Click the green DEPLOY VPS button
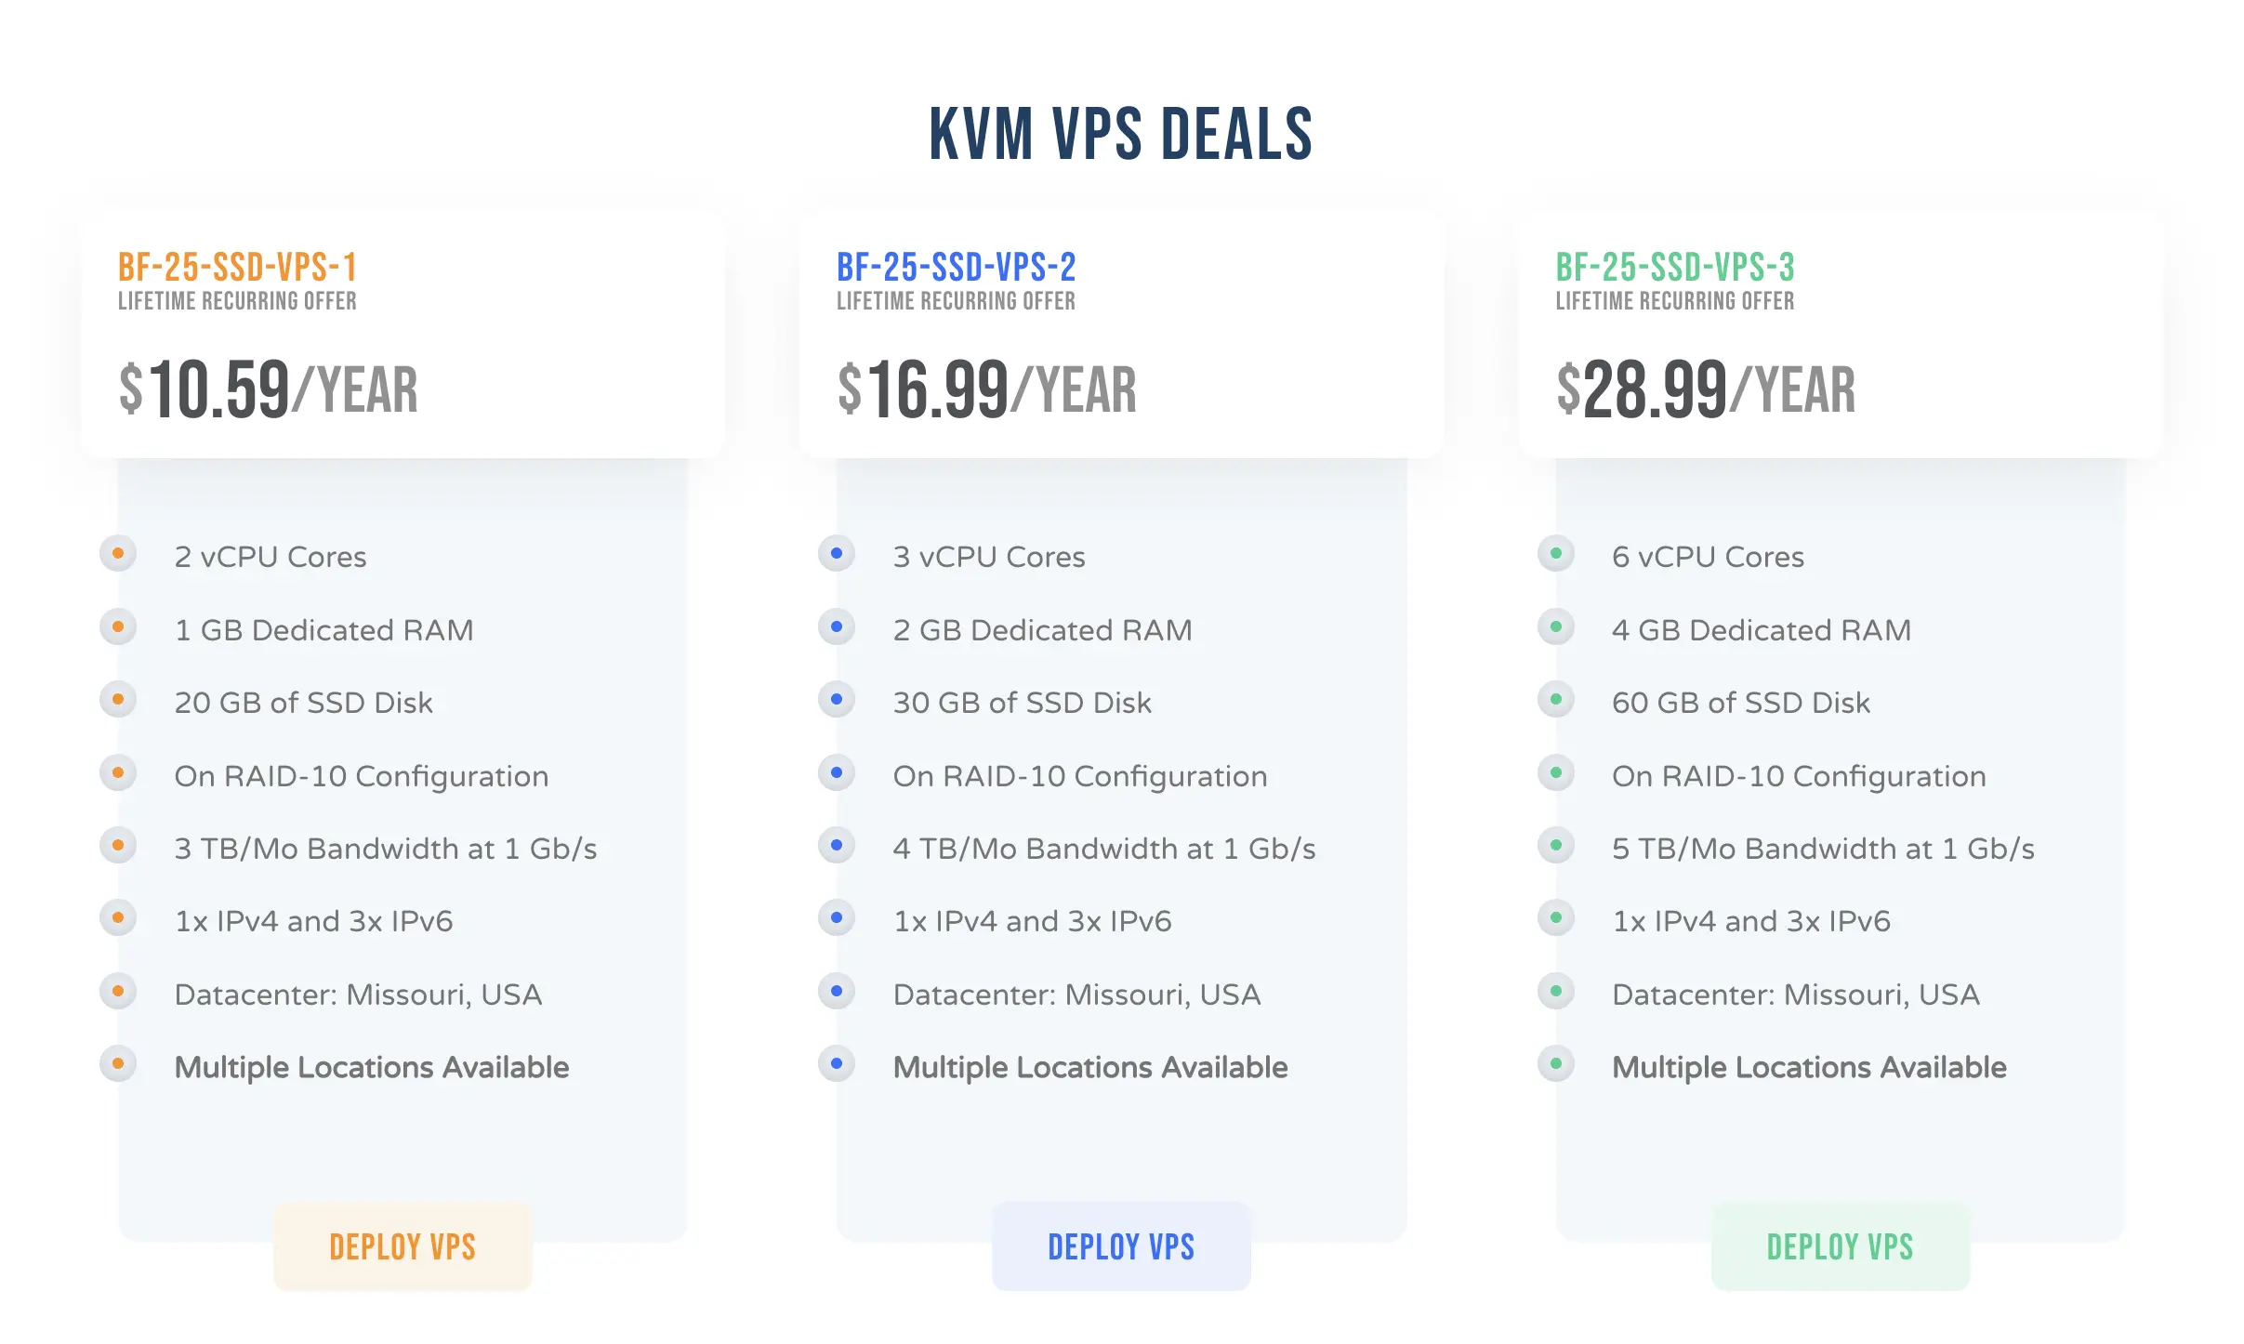The image size is (2244, 1344). [1840, 1246]
